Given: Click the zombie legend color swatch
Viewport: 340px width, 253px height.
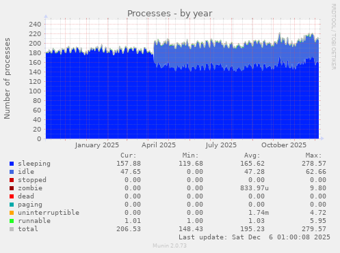Looking at the screenshot, I should [12, 188].
